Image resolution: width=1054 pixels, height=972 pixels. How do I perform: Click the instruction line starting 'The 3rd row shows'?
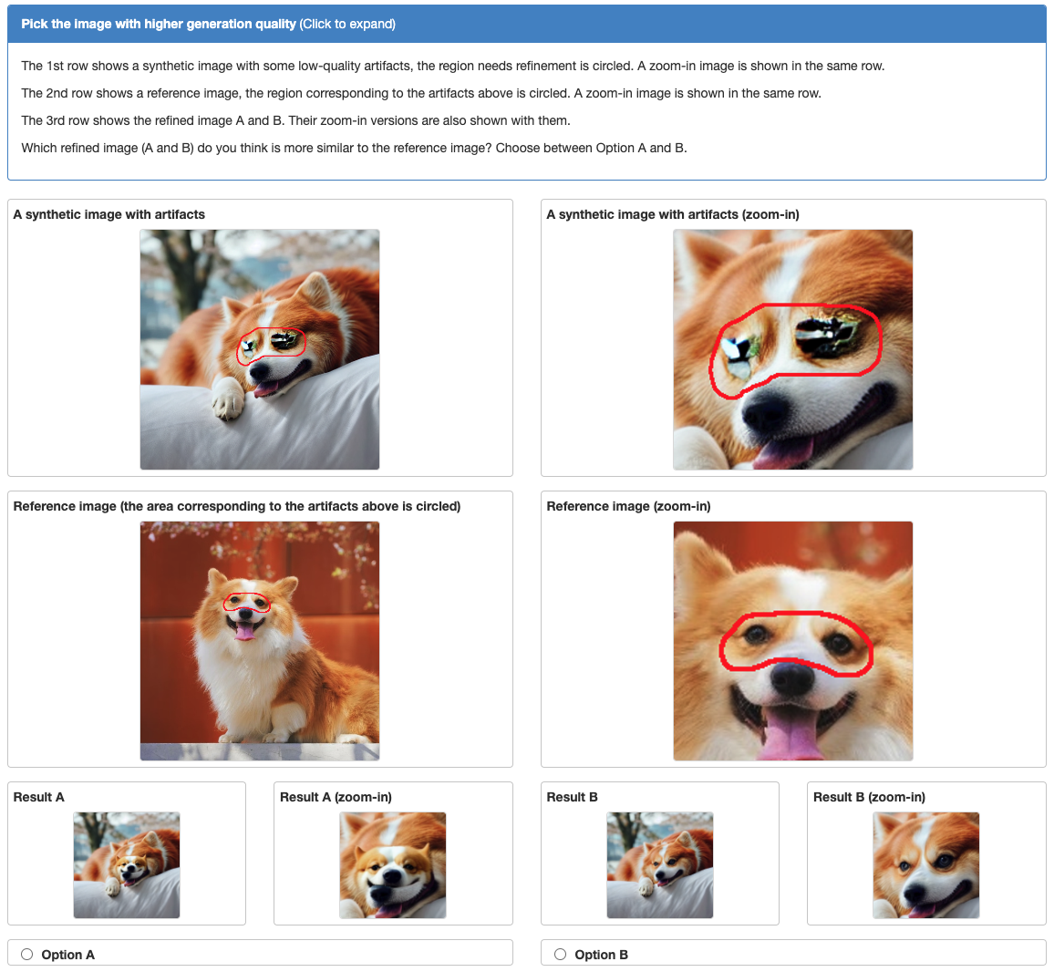[295, 121]
